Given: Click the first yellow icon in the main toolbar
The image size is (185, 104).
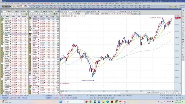Looking at the screenshot, I should tap(13, 6).
